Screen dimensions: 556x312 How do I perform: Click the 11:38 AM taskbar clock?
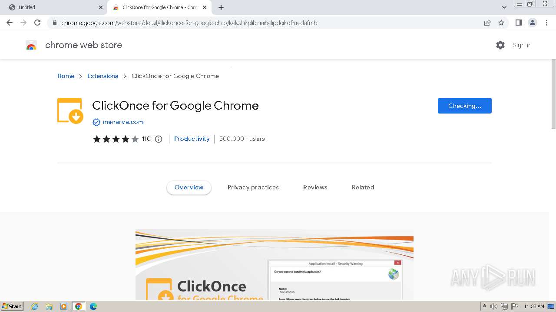pos(534,306)
